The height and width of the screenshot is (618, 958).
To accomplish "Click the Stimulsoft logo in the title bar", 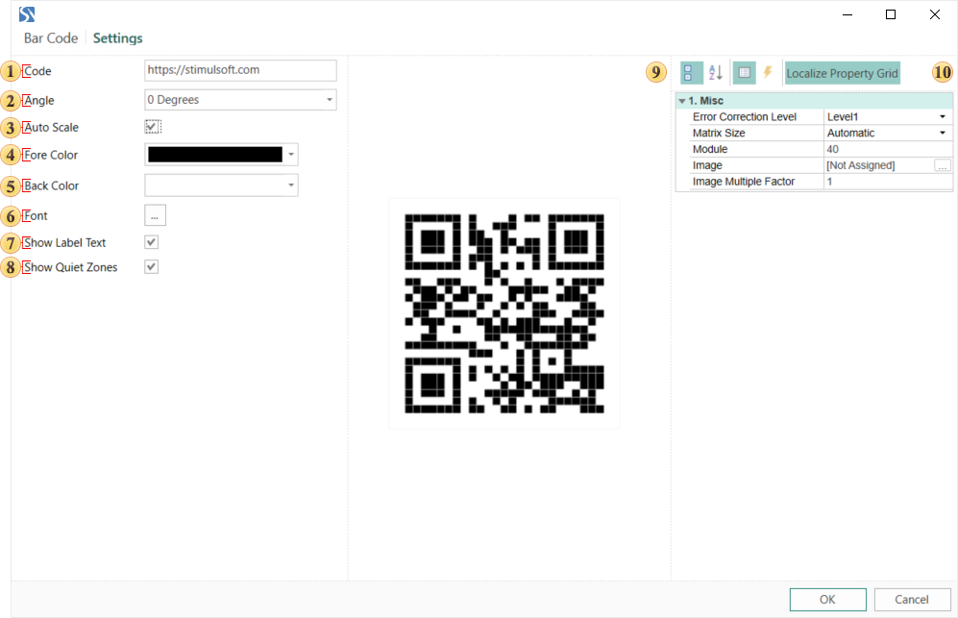I will (x=28, y=14).
